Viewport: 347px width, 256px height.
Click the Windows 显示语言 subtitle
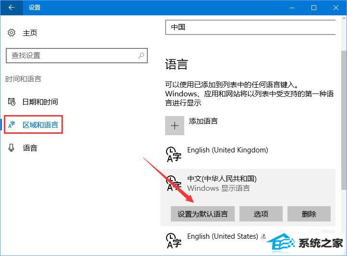(218, 188)
